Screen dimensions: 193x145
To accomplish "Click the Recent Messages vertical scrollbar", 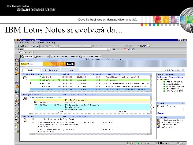I will pos(151,83).
